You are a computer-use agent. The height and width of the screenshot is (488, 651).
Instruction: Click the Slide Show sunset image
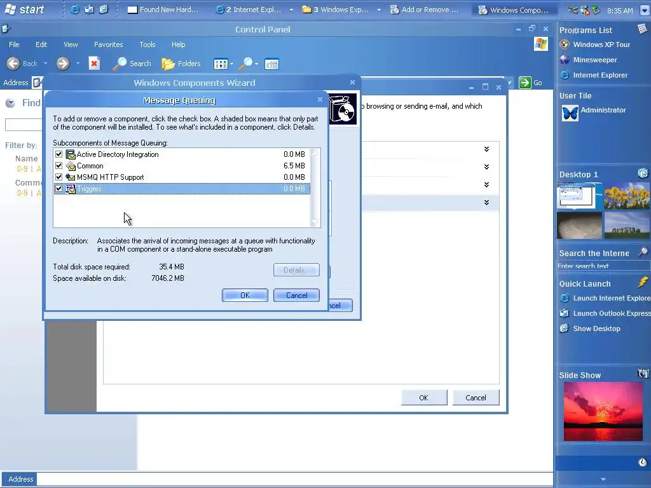coord(603,411)
